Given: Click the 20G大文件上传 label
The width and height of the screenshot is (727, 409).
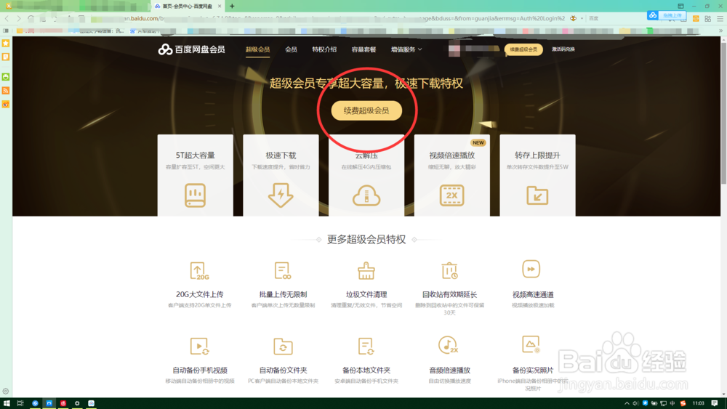Looking at the screenshot, I should point(199,294).
